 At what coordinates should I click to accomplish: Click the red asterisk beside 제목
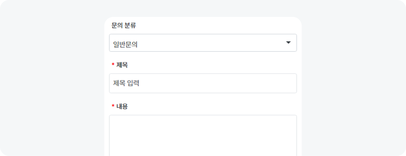click(113, 65)
